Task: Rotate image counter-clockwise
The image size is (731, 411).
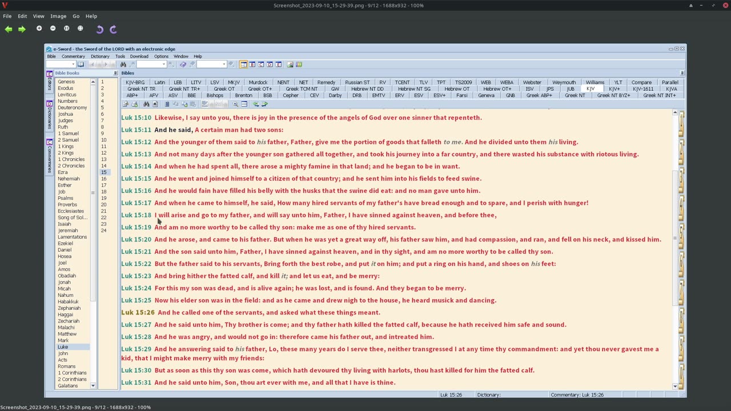Action: click(x=99, y=29)
